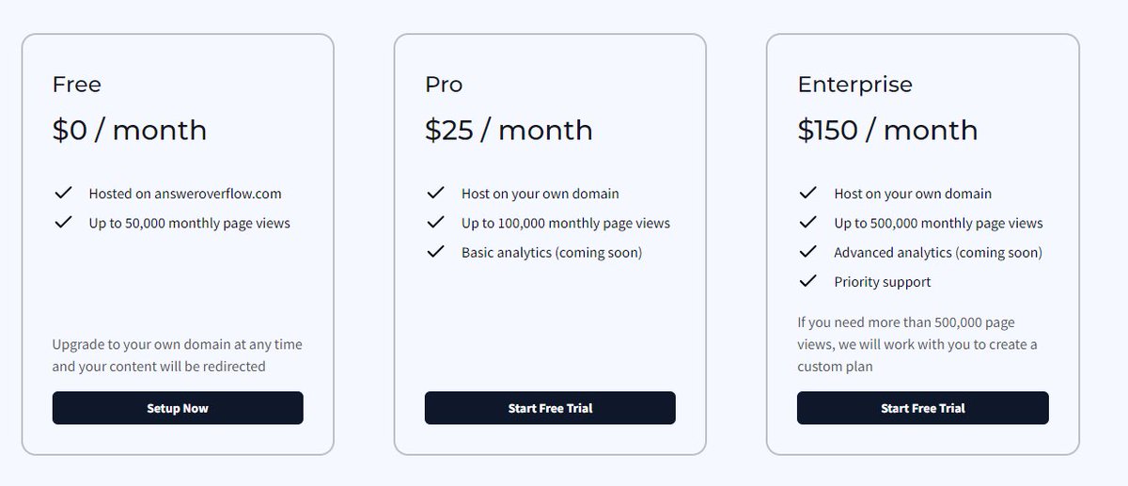Select checkmark beside 100,000 monthly page views
This screenshot has height=486, width=1128.
[x=435, y=223]
